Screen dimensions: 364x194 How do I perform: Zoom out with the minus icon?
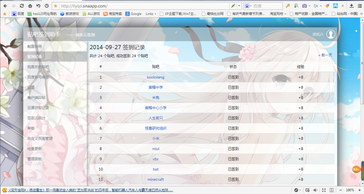(x=341, y=190)
